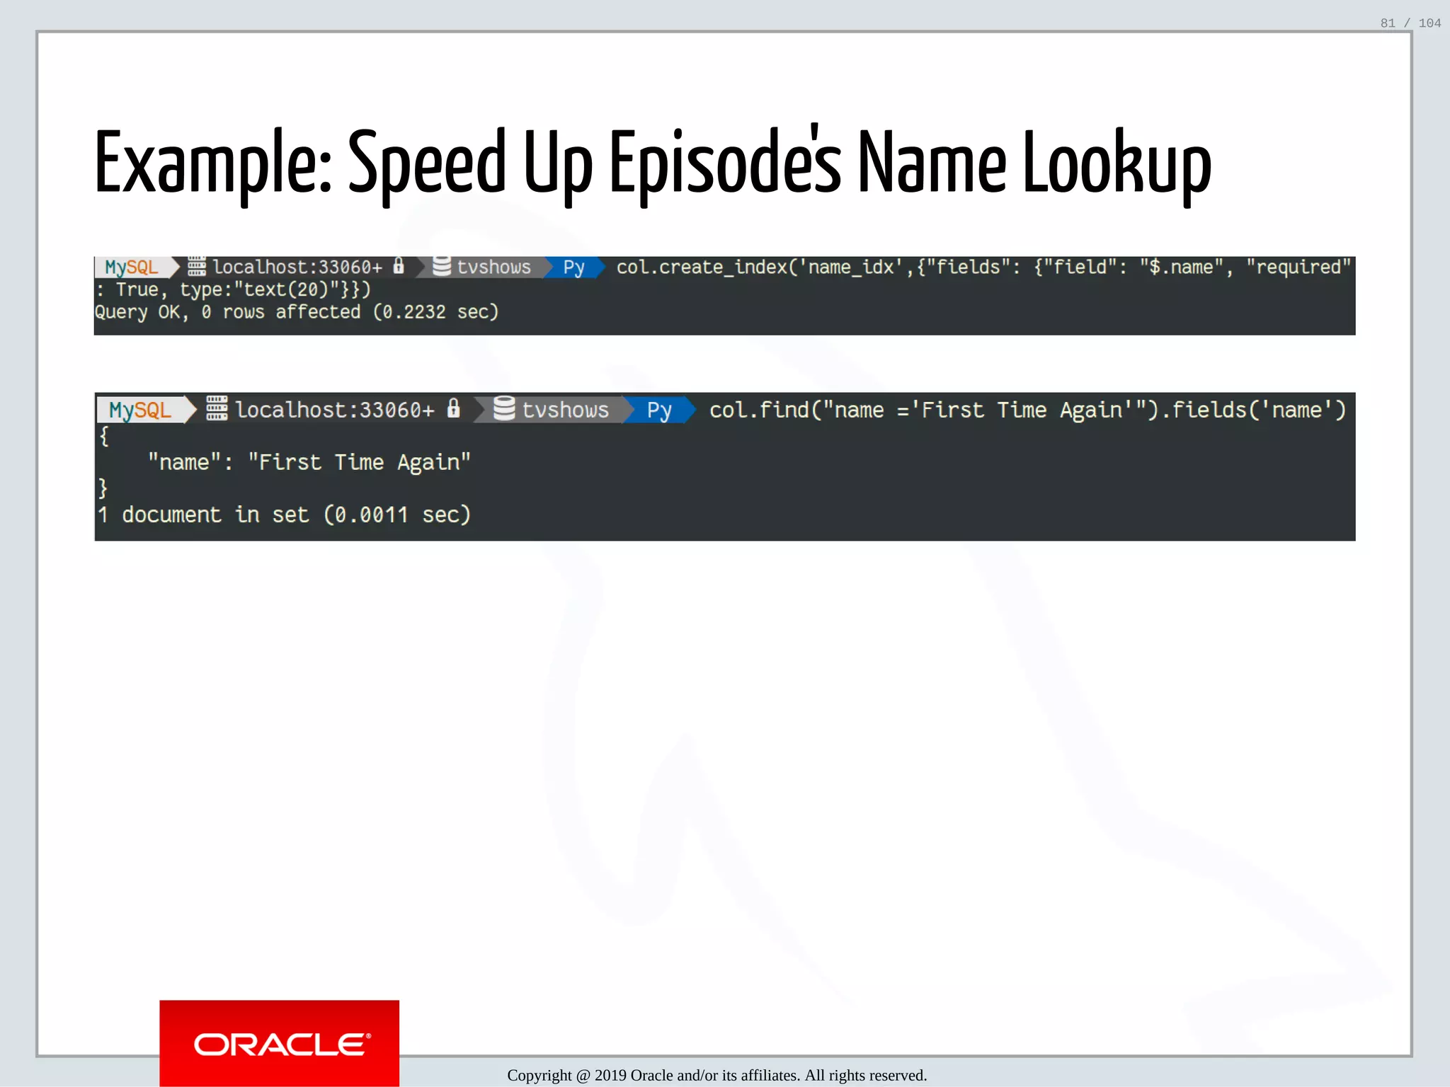This screenshot has height=1087, width=1450.
Task: Click the slide title Speed Up Episode's Name Lookup
Action: point(653,163)
